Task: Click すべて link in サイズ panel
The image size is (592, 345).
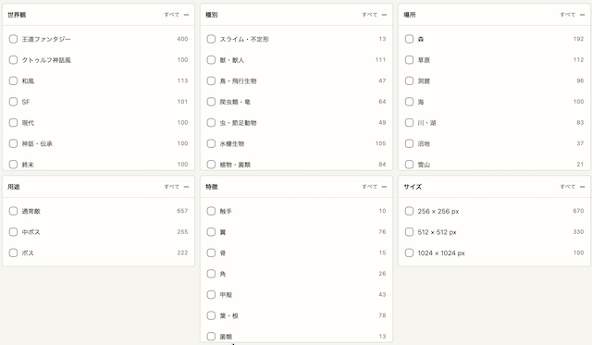Action: click(567, 187)
